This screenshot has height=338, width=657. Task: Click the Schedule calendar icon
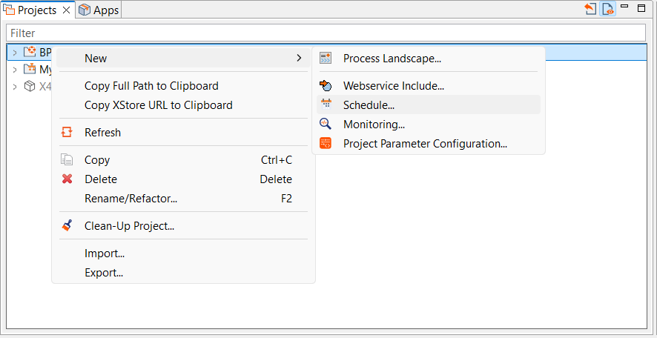(x=326, y=105)
